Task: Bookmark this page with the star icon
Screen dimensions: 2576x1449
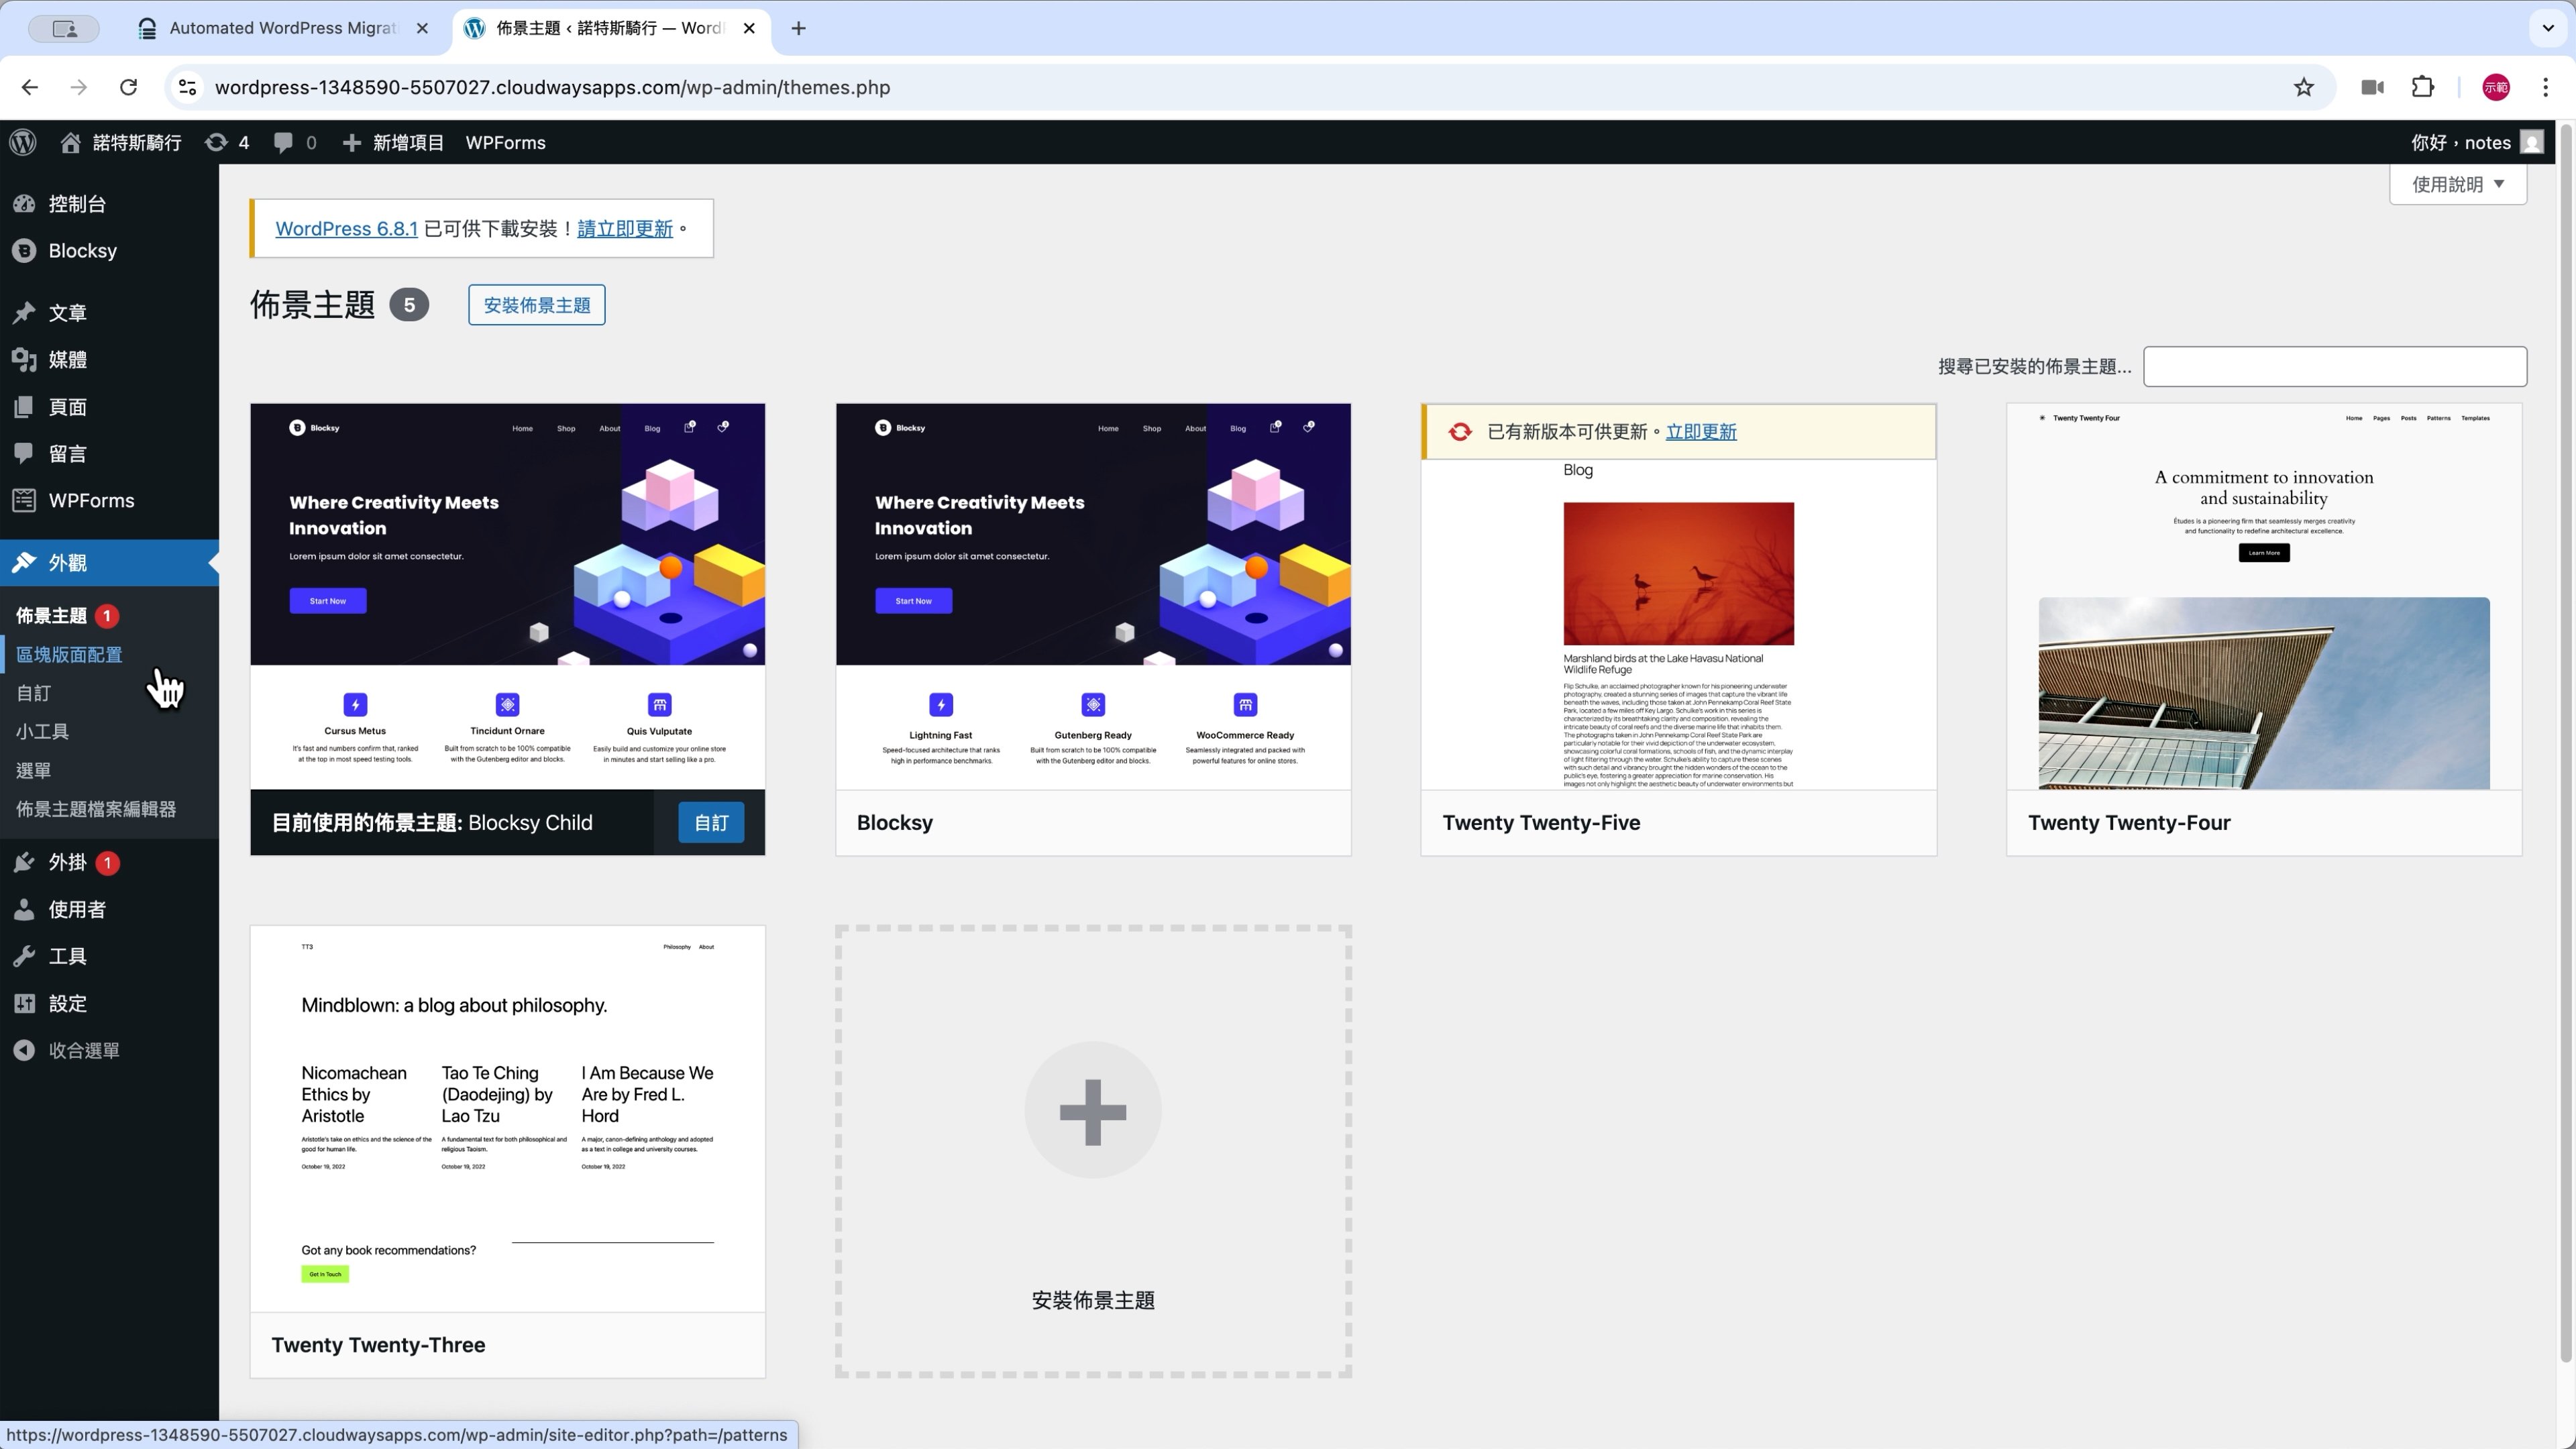Action: 2303,87
